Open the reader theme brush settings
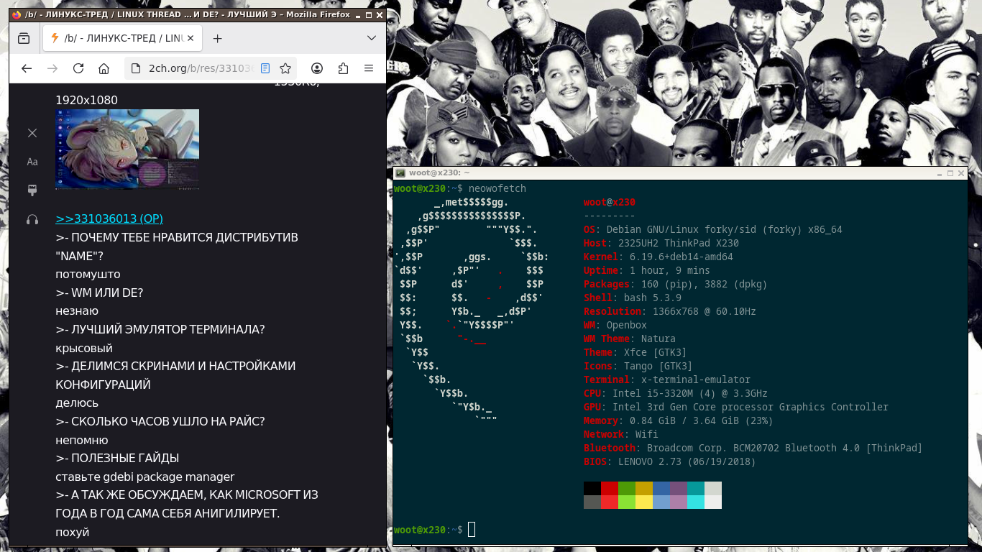This screenshot has width=982, height=552. [x=32, y=190]
